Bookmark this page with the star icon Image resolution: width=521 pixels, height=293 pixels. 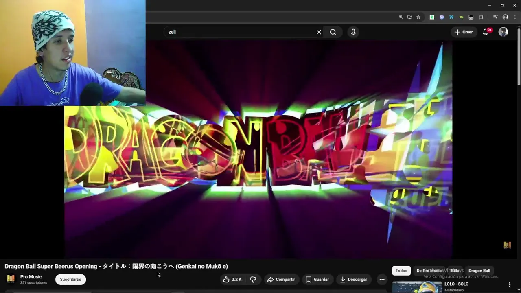point(418,17)
